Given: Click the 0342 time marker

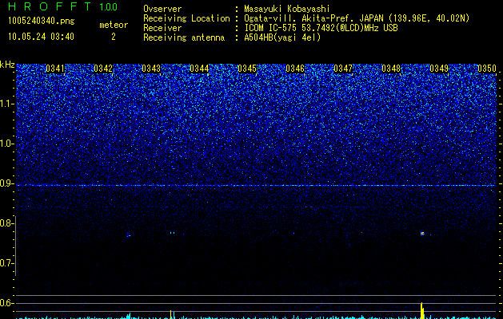Looking at the screenshot, I should click(x=103, y=69).
